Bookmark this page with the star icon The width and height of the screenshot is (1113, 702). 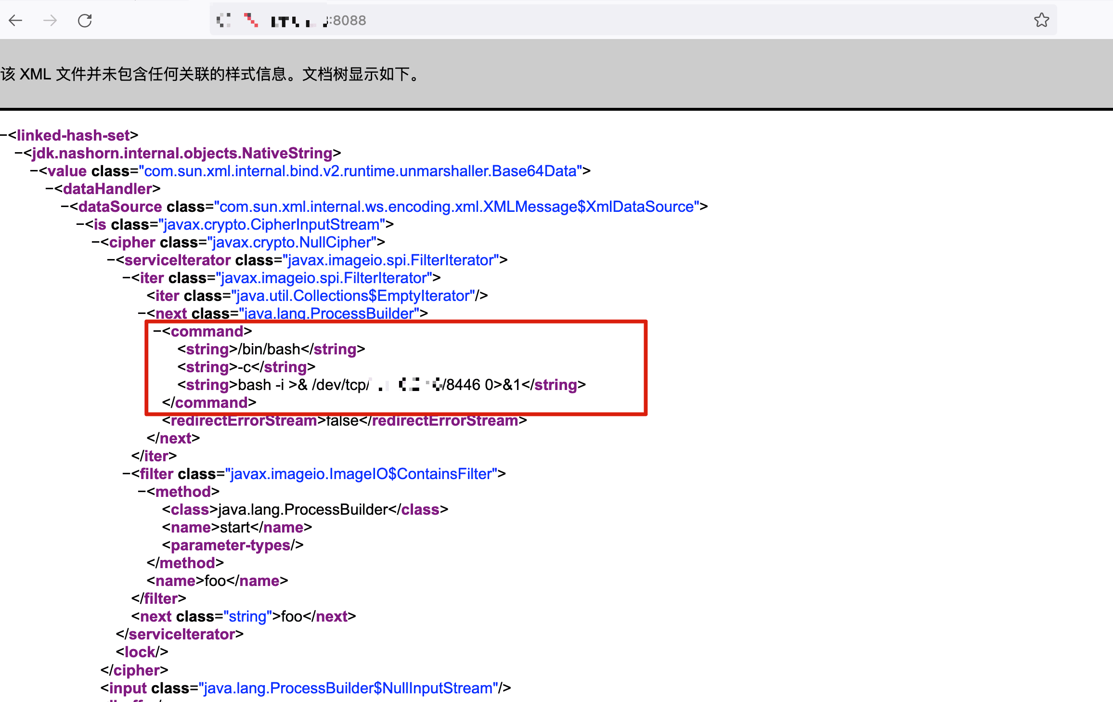[x=1041, y=20]
